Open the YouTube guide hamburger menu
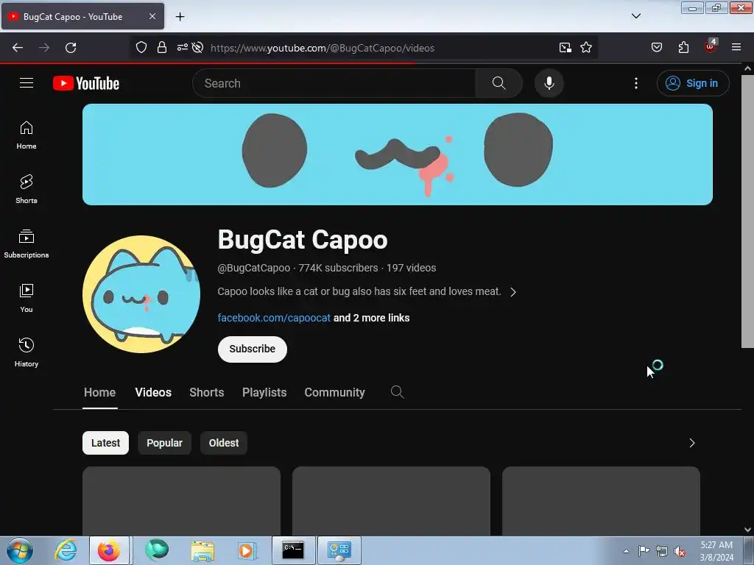Image resolution: width=754 pixels, height=565 pixels. click(27, 83)
